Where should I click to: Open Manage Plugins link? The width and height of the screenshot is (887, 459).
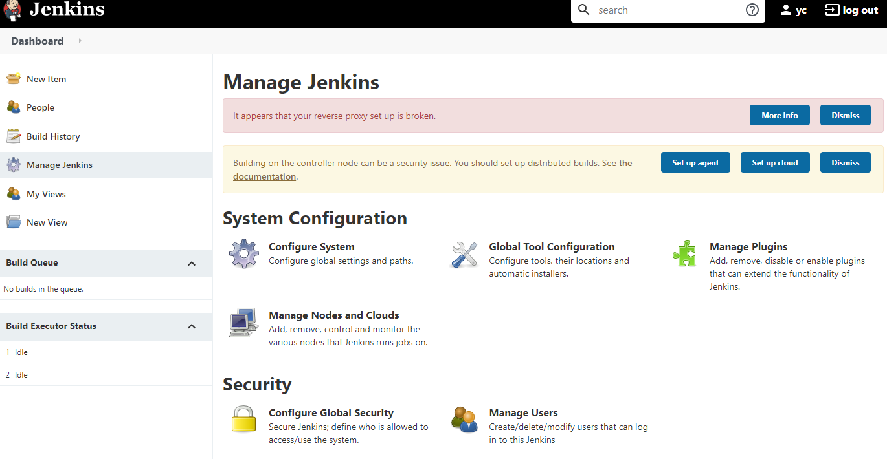(748, 246)
